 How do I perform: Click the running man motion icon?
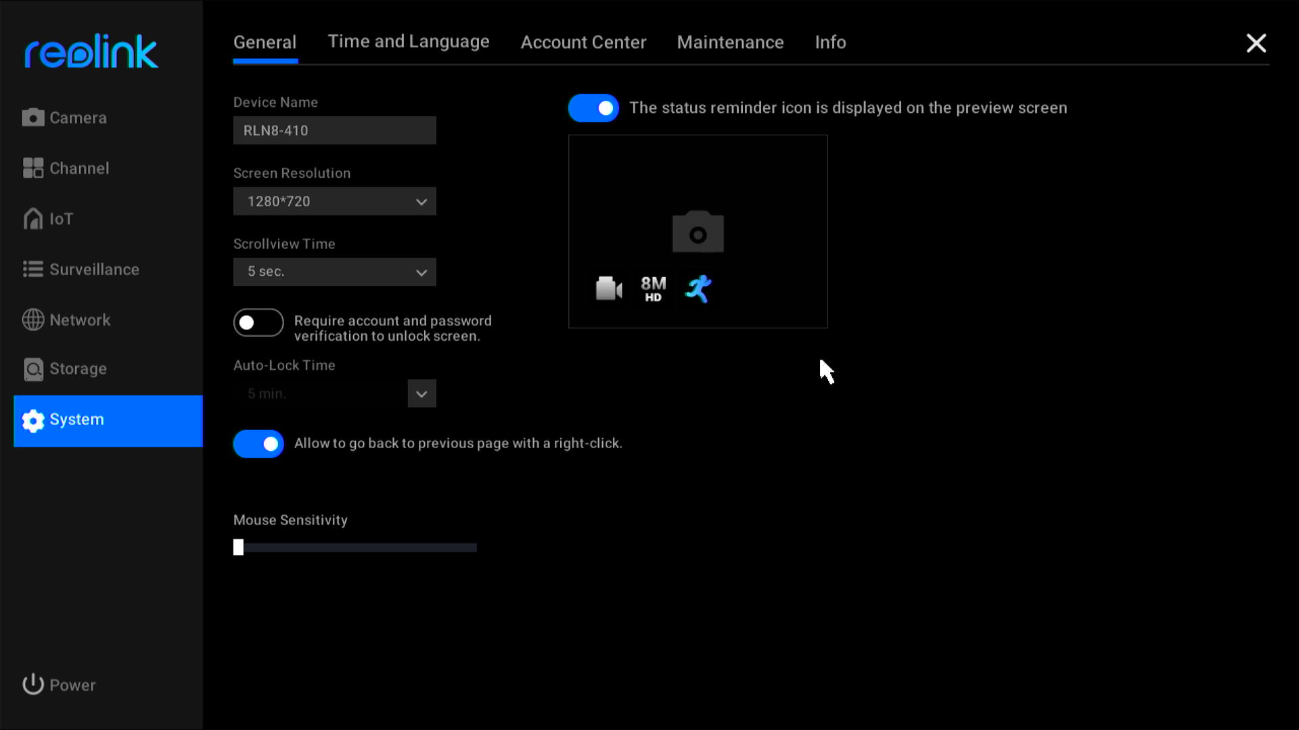[698, 289]
